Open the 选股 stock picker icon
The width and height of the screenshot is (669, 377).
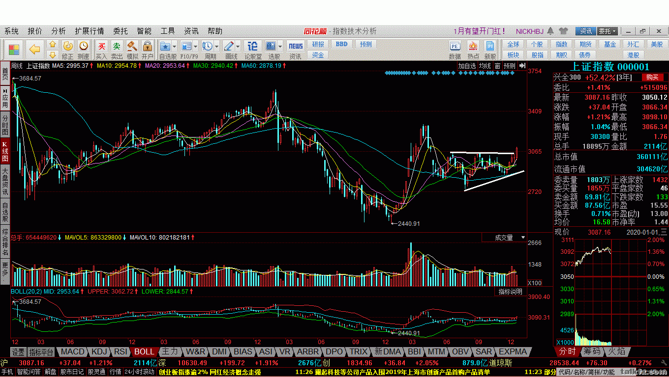(x=272, y=46)
